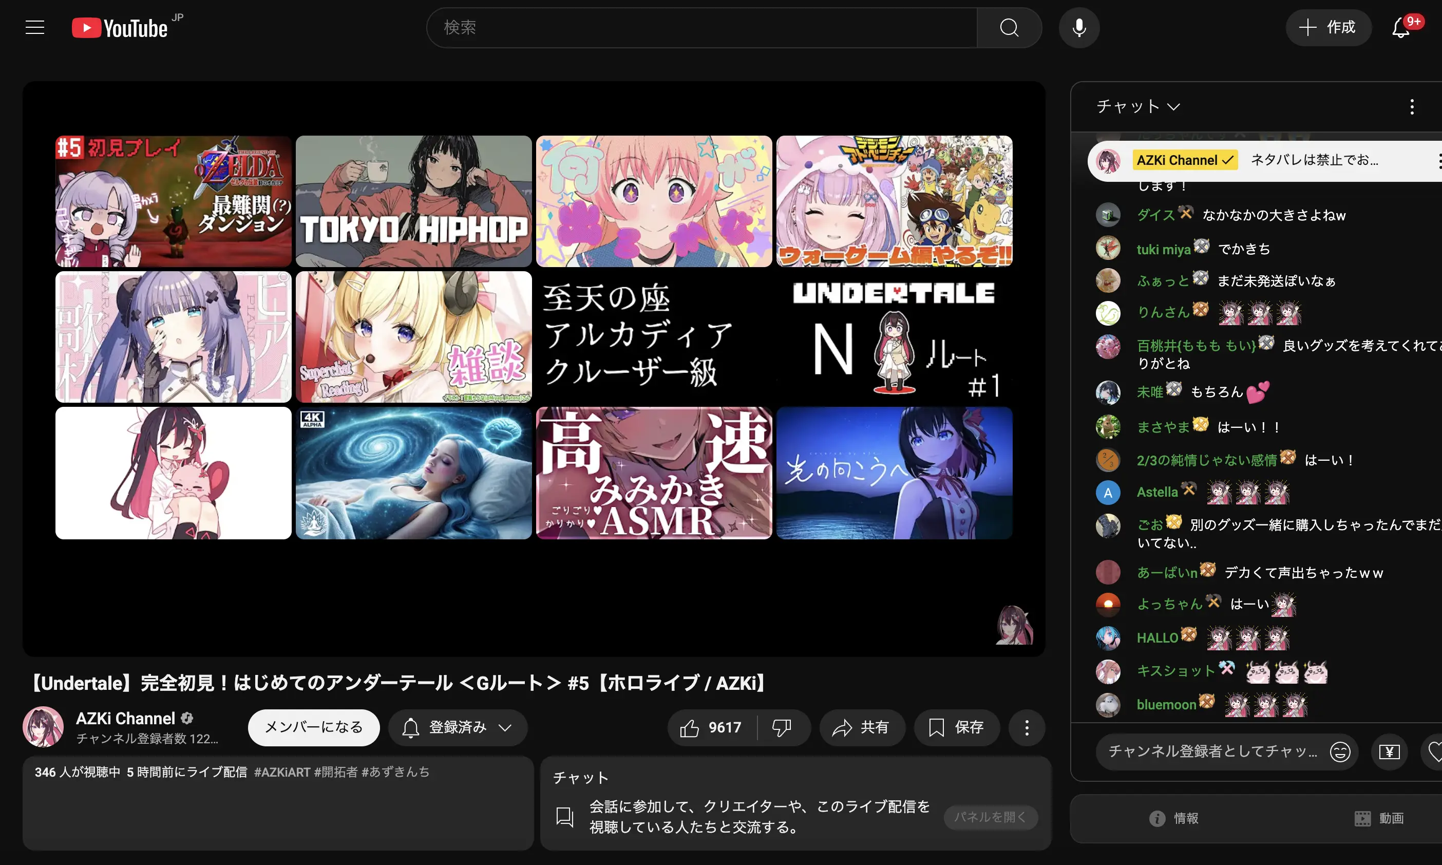Focus the 検索 search field
This screenshot has width=1442, height=865.
702,27
